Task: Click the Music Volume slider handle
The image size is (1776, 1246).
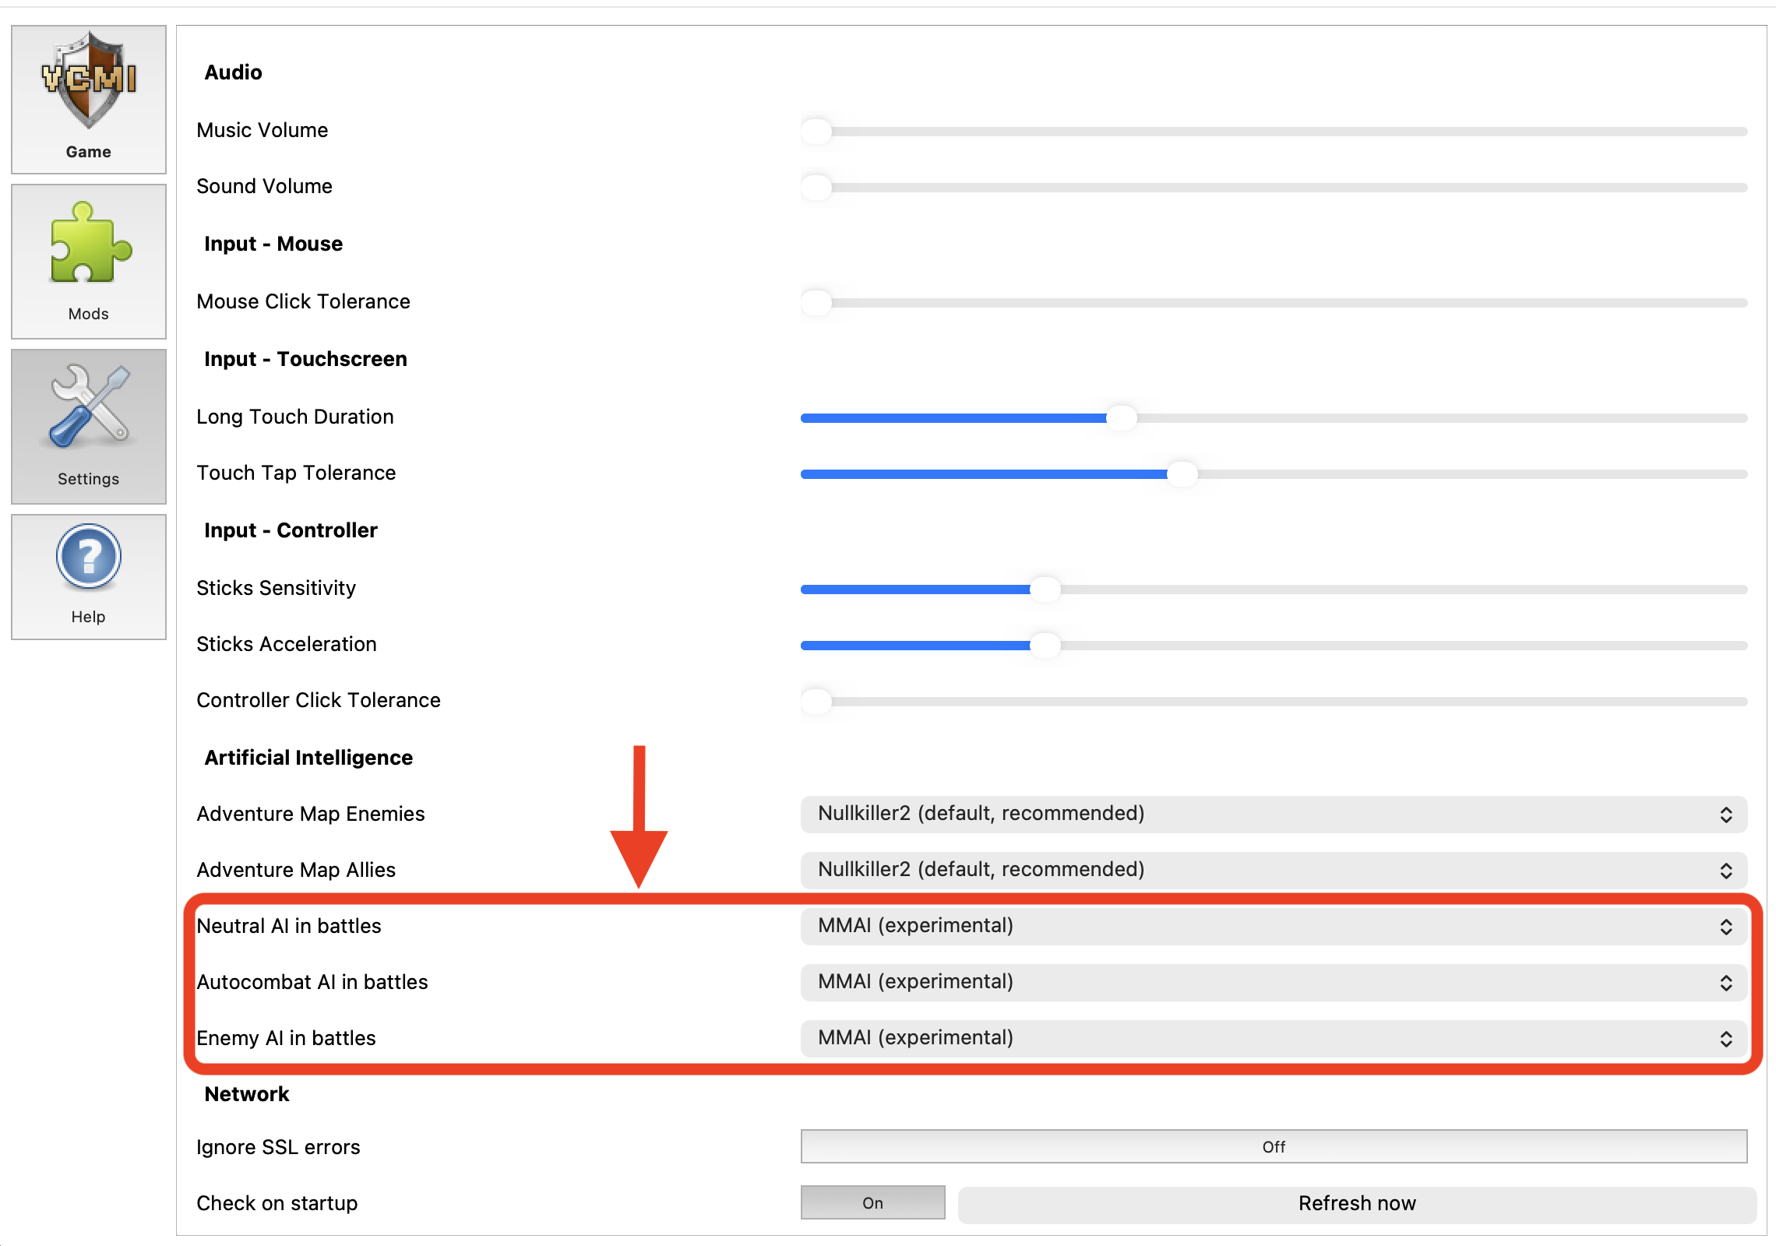Action: tap(816, 131)
